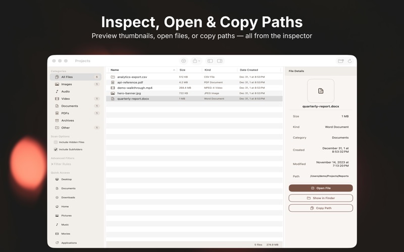Click the refresh icon in the toolbar
Viewport: 404px width, 252px height.
[349, 61]
